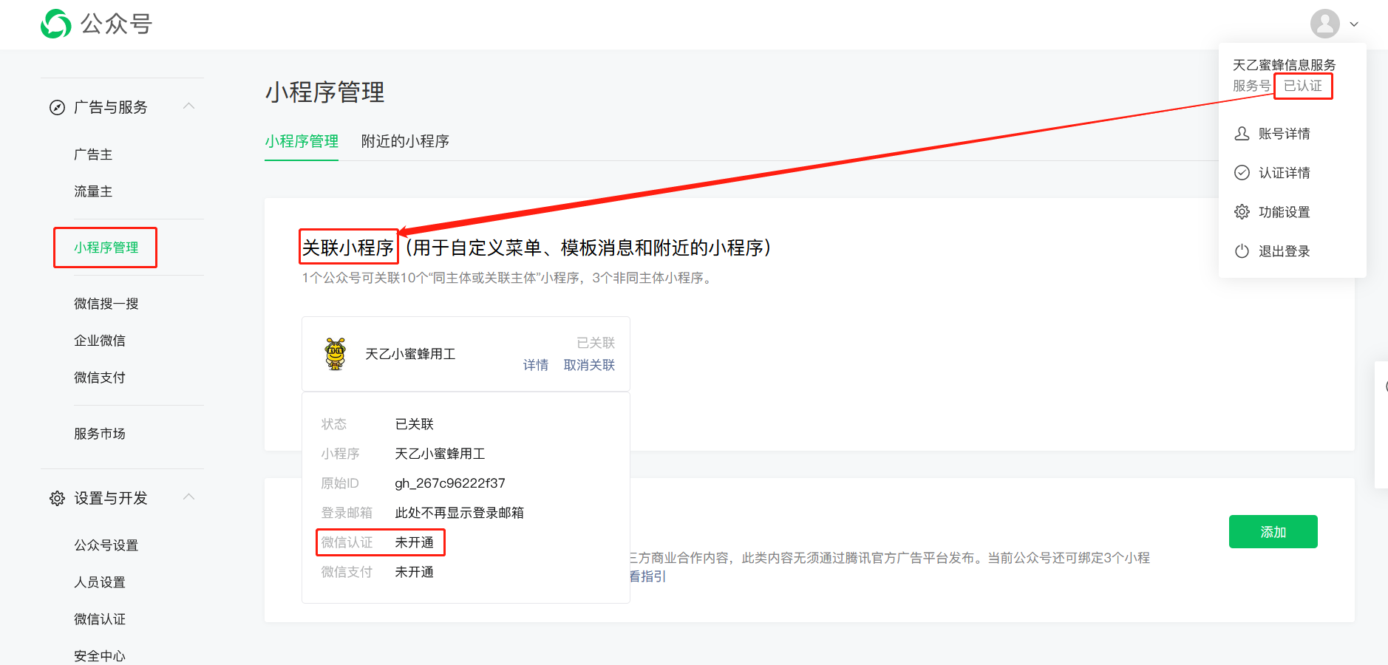Click the 功能设置 gear icon
This screenshot has height=665, width=1388.
click(1242, 212)
